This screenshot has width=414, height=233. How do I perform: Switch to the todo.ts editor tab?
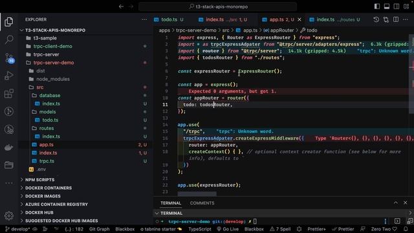coord(169,19)
